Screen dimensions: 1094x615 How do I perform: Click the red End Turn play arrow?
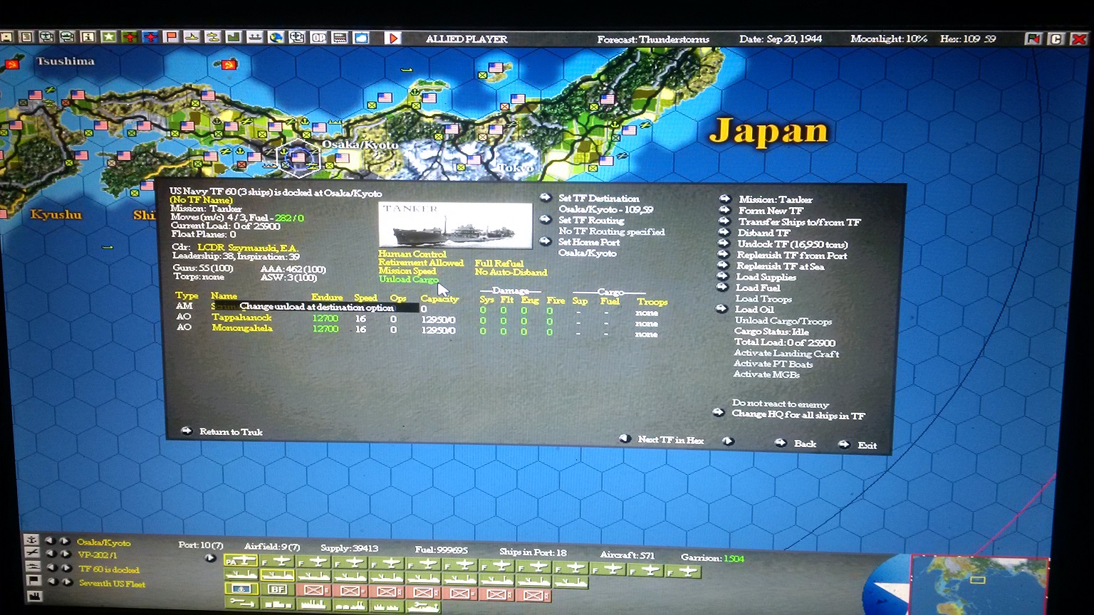[393, 38]
